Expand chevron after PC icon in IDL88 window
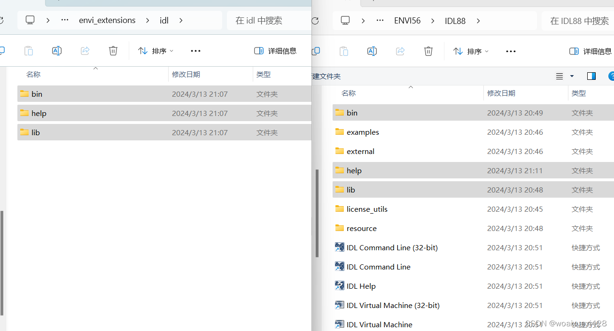The height and width of the screenshot is (331, 614). tap(363, 21)
